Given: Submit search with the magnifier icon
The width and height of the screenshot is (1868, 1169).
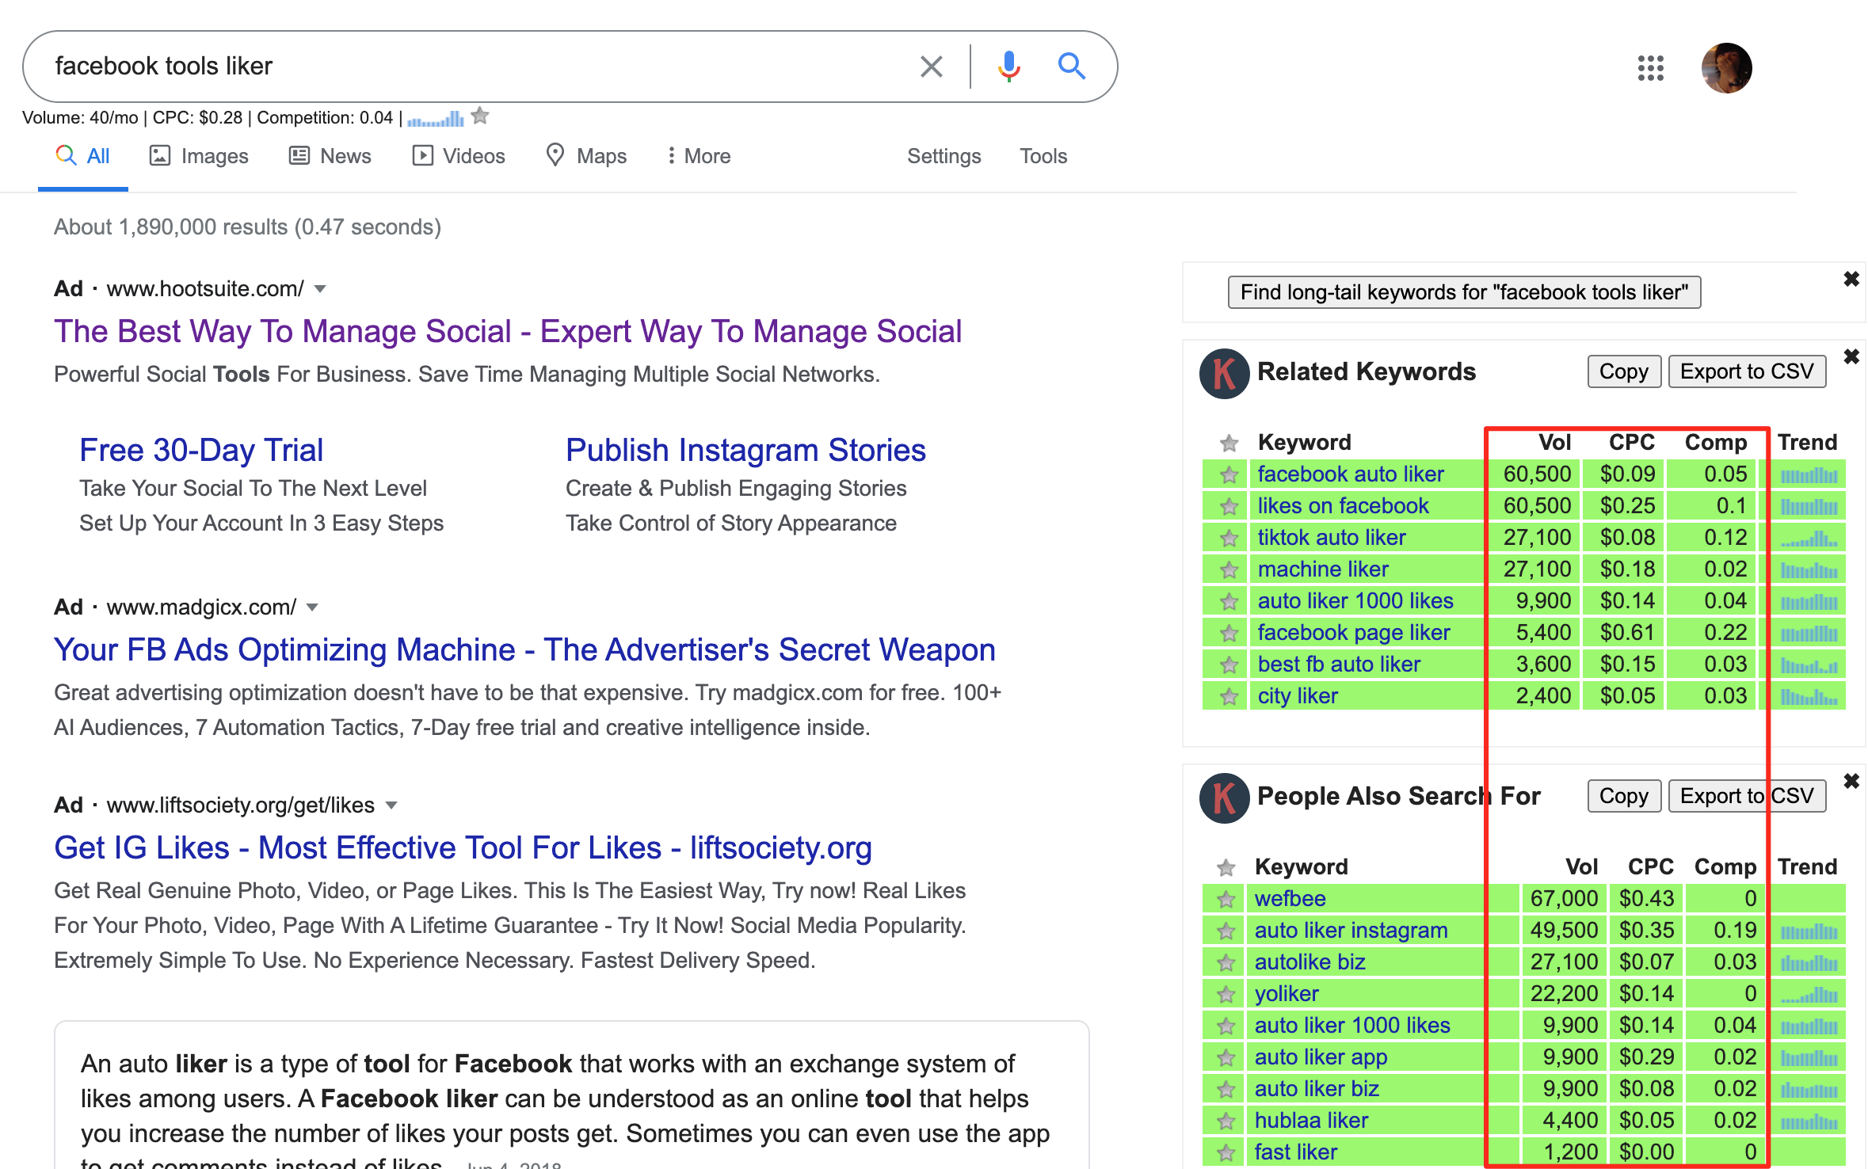Looking at the screenshot, I should [1071, 66].
